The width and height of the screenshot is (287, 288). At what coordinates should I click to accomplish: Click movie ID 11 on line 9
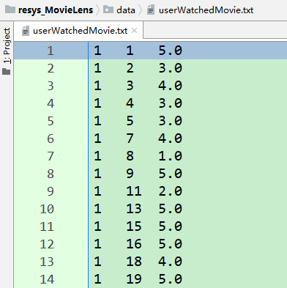pyautogui.click(x=134, y=191)
